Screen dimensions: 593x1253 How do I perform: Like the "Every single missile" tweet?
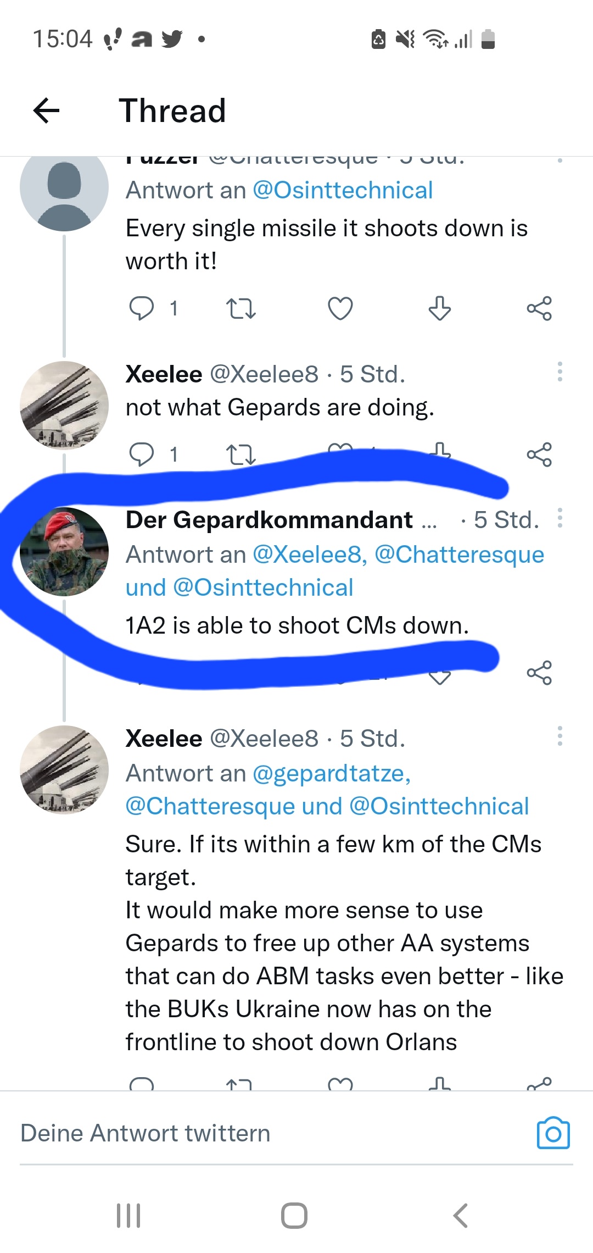coord(340,308)
